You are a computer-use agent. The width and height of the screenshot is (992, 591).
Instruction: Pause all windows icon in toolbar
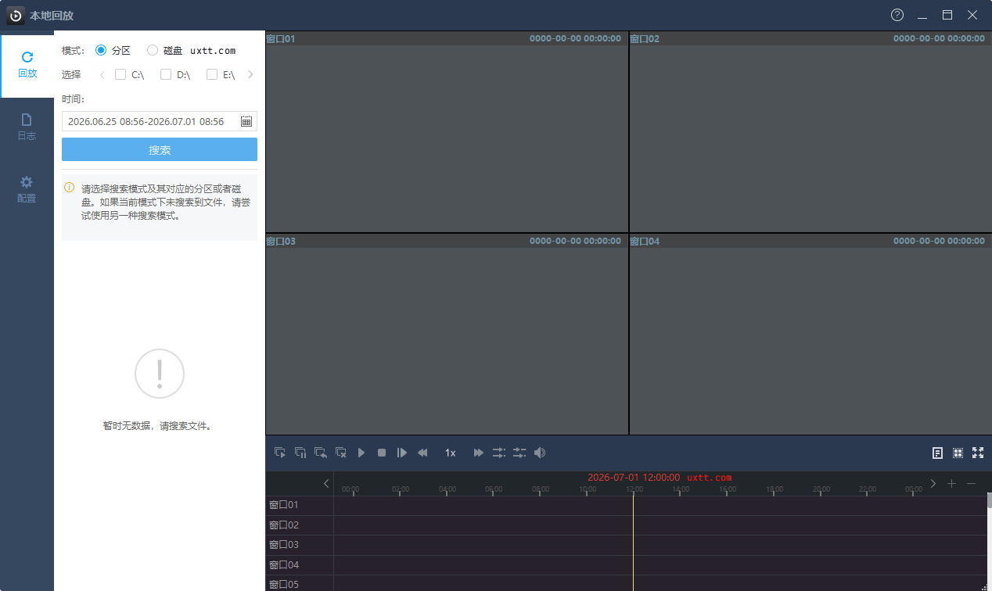(x=300, y=453)
